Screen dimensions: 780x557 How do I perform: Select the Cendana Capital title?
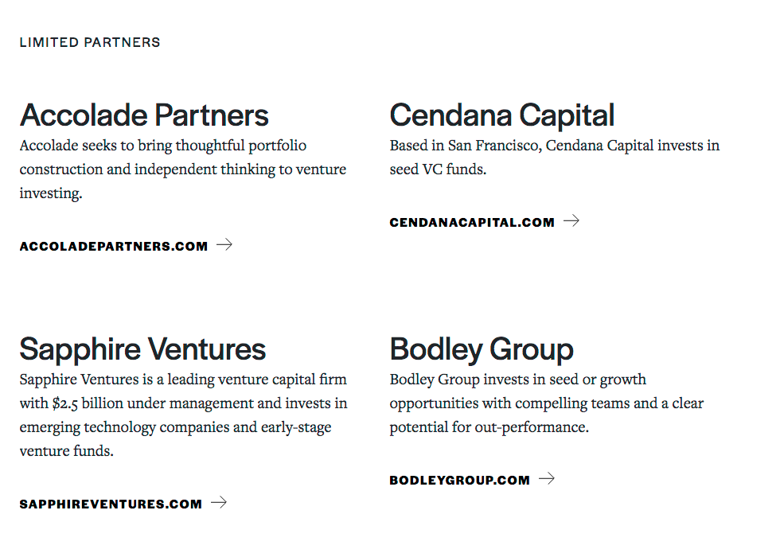click(x=502, y=115)
